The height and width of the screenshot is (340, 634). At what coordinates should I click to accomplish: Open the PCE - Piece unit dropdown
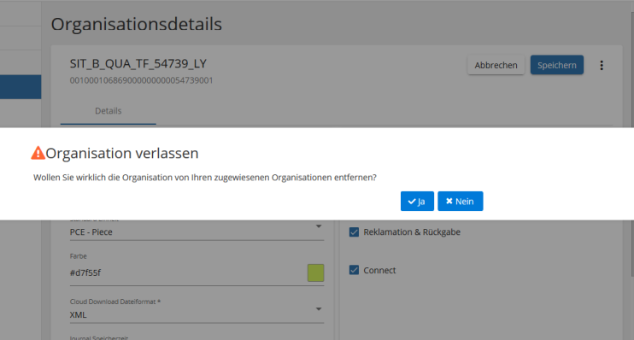coord(197,232)
